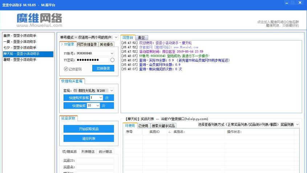The height and width of the screenshot is (173, 307).
Task: Open the 其他操作 tab
Action: click(106, 44)
